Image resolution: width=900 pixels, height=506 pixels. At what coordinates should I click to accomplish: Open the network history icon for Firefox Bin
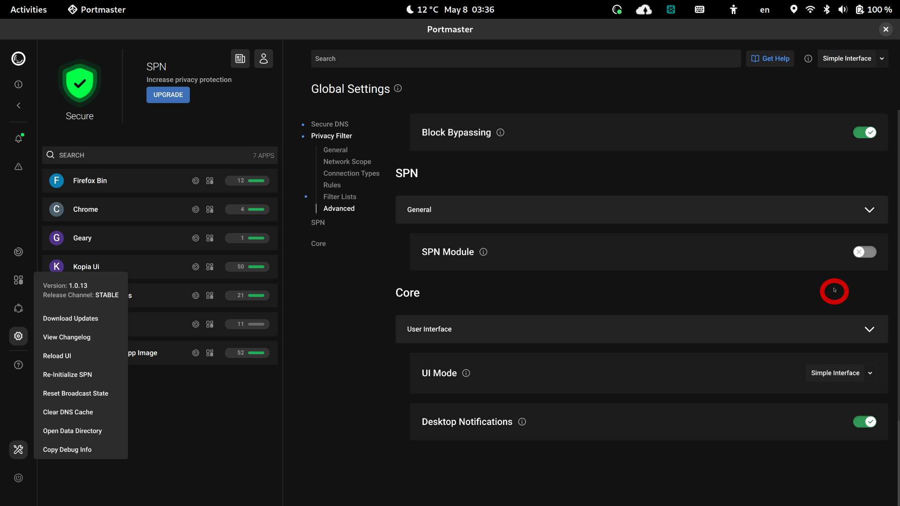195,180
